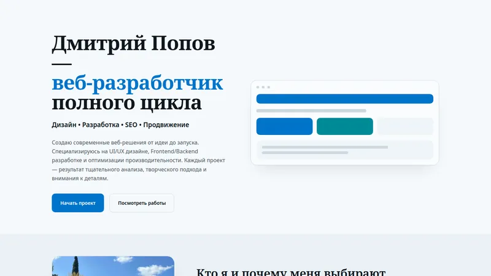The width and height of the screenshot is (491, 276).
Task: Click the paragraph starting "Создаю современные веб-решения"
Action: [x=139, y=160]
